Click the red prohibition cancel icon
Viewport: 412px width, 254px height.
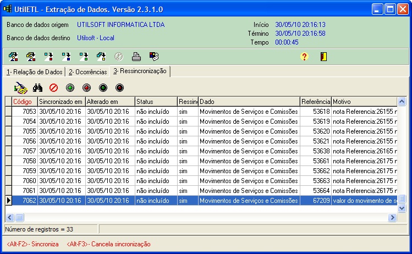tap(53, 88)
